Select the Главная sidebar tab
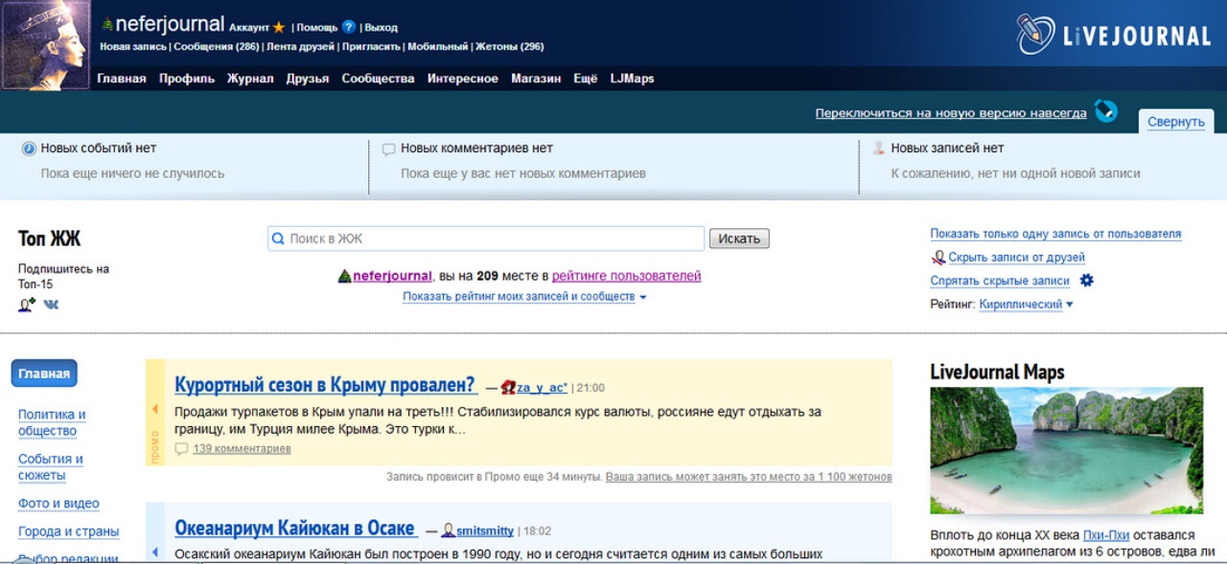 [44, 373]
